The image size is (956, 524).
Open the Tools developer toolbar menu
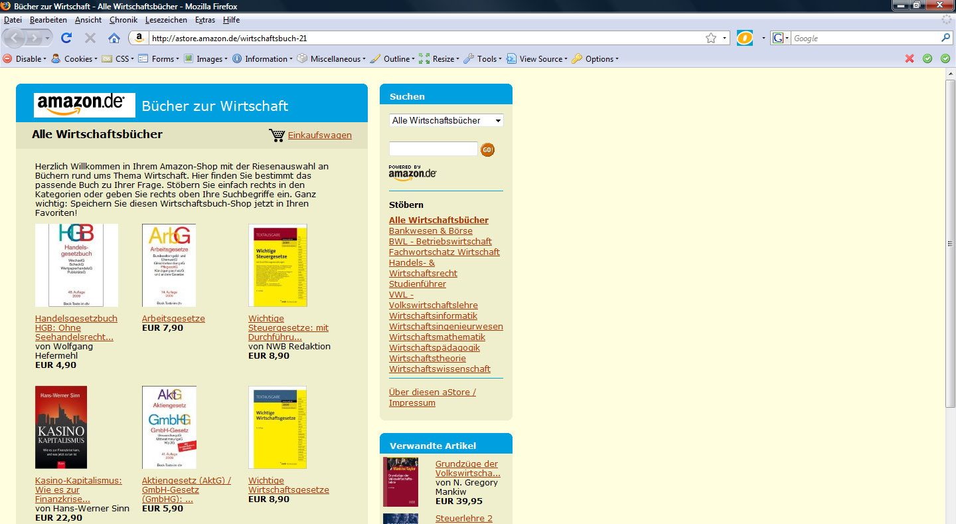483,58
